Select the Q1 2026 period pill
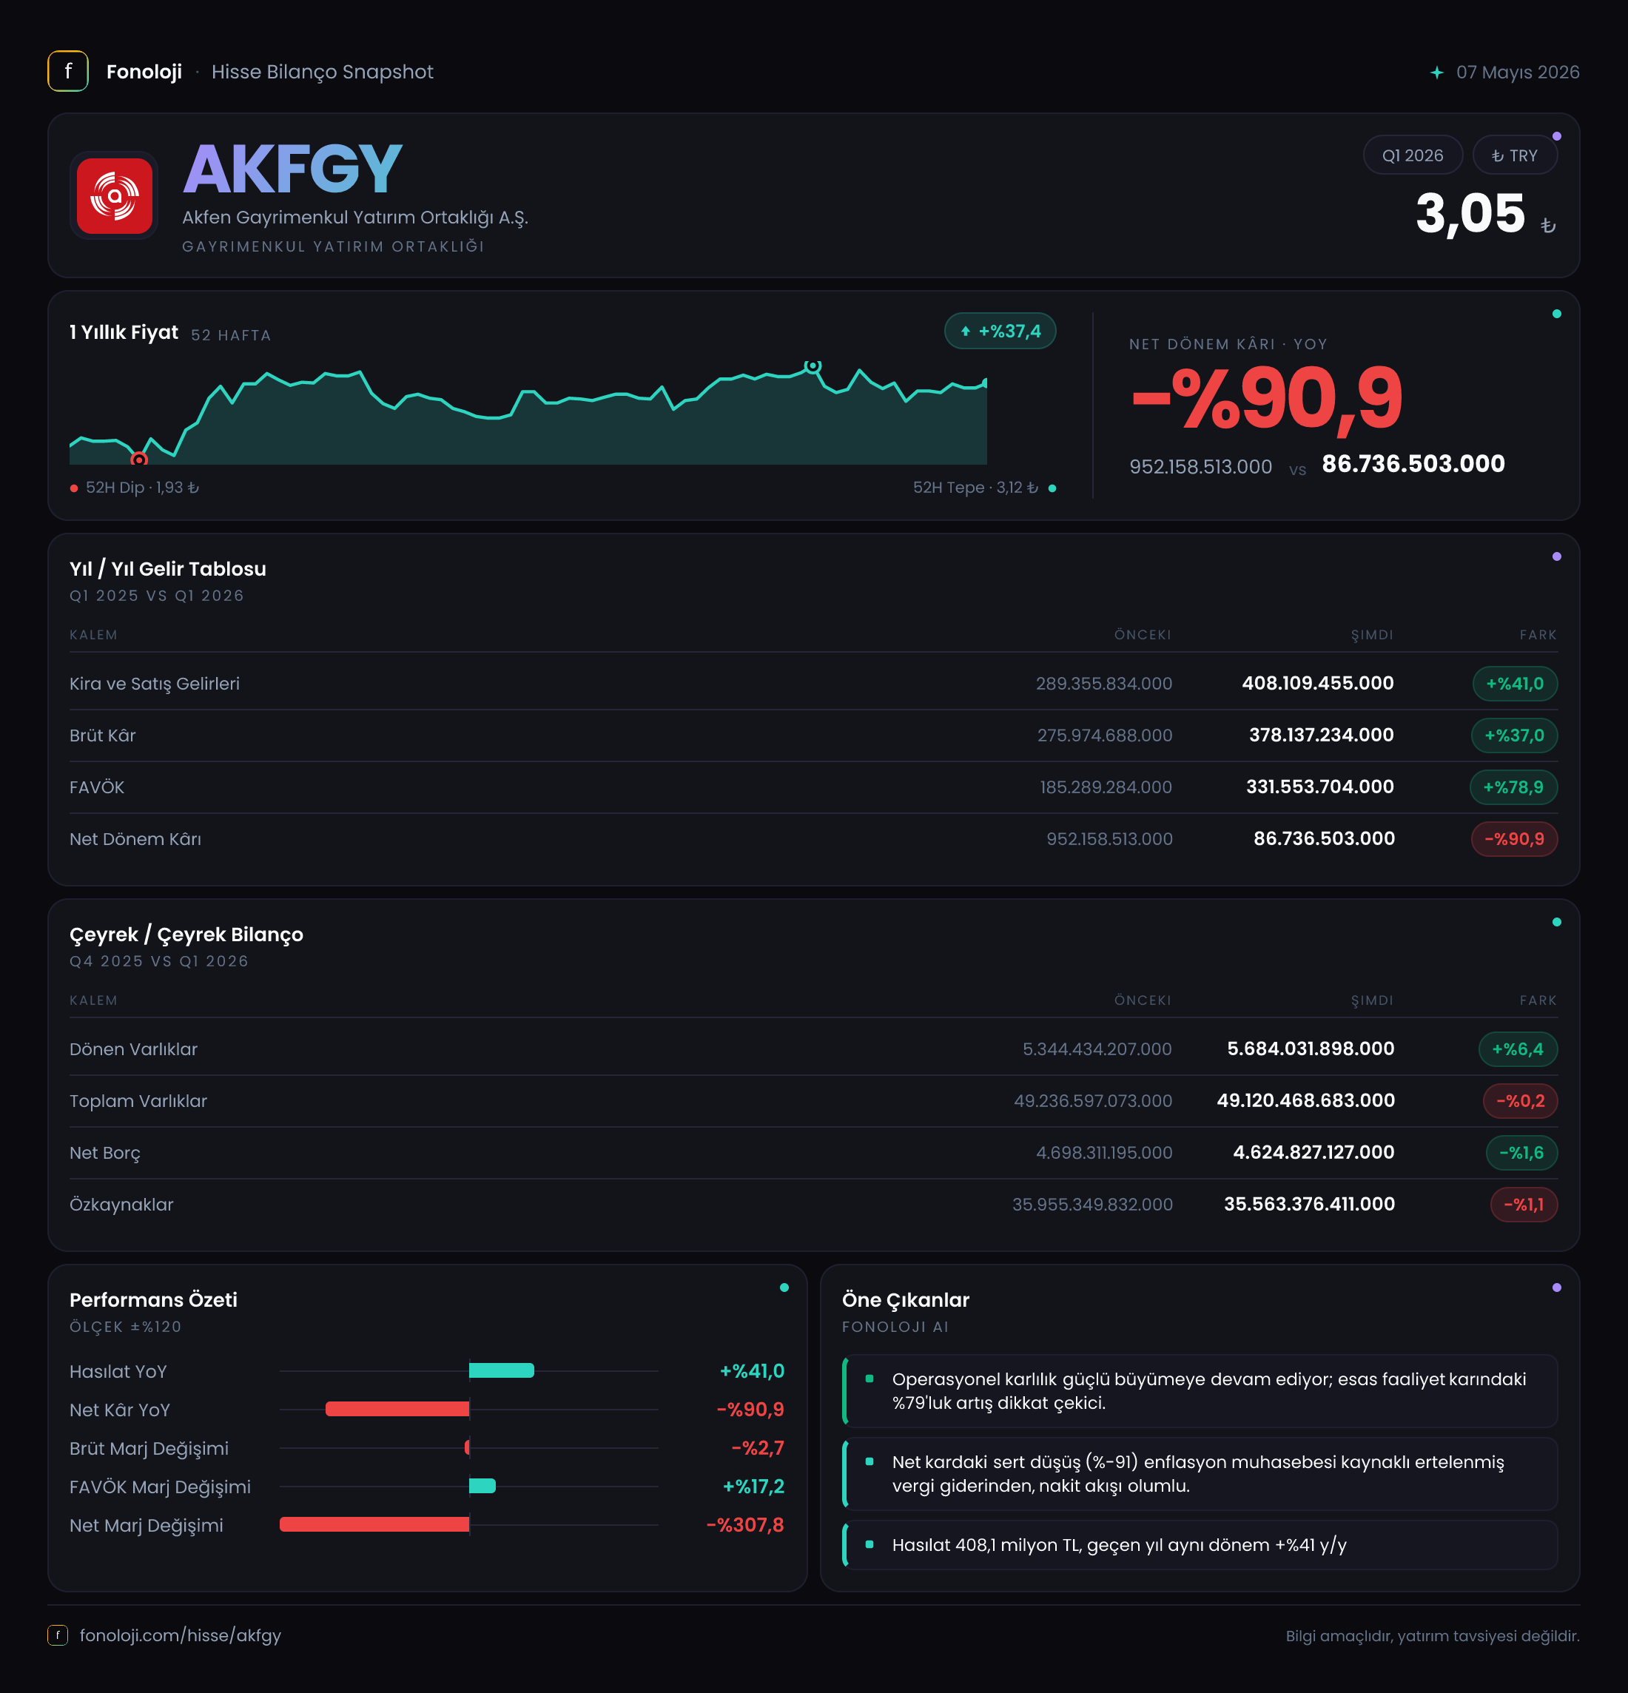This screenshot has width=1628, height=1693. (1412, 155)
